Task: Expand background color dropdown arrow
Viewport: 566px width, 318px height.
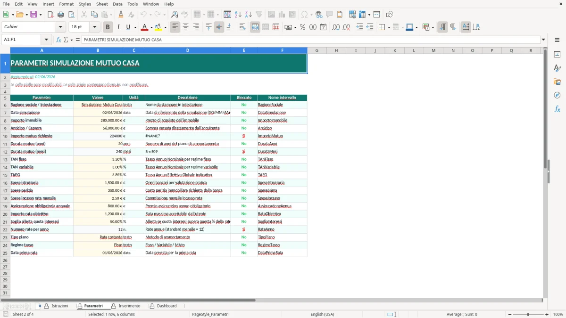Action: tap(166, 27)
